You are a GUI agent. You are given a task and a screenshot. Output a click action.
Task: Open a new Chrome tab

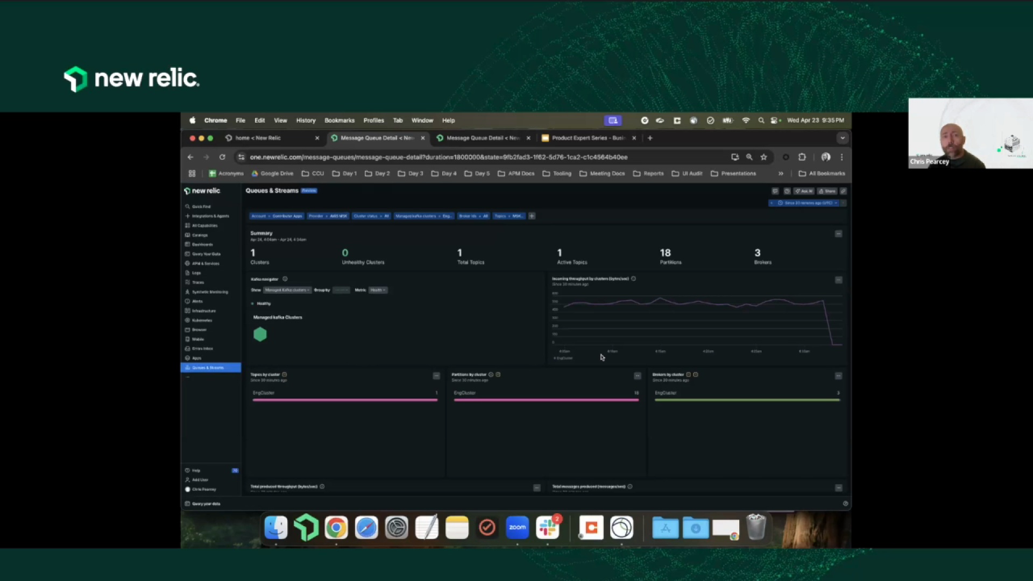[x=650, y=138]
